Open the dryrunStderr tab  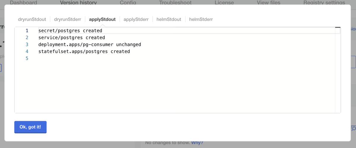(x=68, y=20)
